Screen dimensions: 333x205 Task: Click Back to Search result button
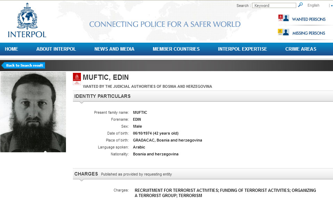coord(24,65)
